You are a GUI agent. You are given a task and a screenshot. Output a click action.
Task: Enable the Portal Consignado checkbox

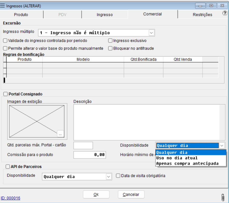coord(5,94)
